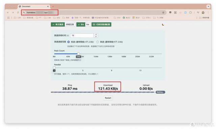Click the Pack Count slider handle
This screenshot has width=216, height=129.
pyautogui.click(x=78, y=53)
